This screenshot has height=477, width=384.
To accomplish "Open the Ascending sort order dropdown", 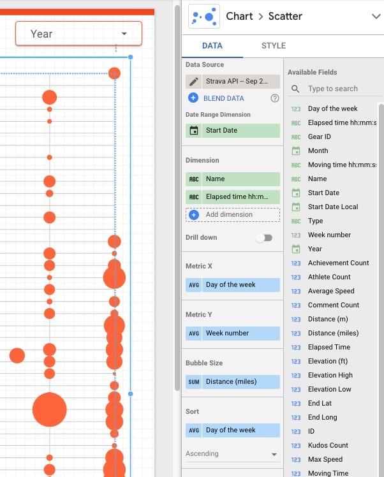I will (x=232, y=454).
